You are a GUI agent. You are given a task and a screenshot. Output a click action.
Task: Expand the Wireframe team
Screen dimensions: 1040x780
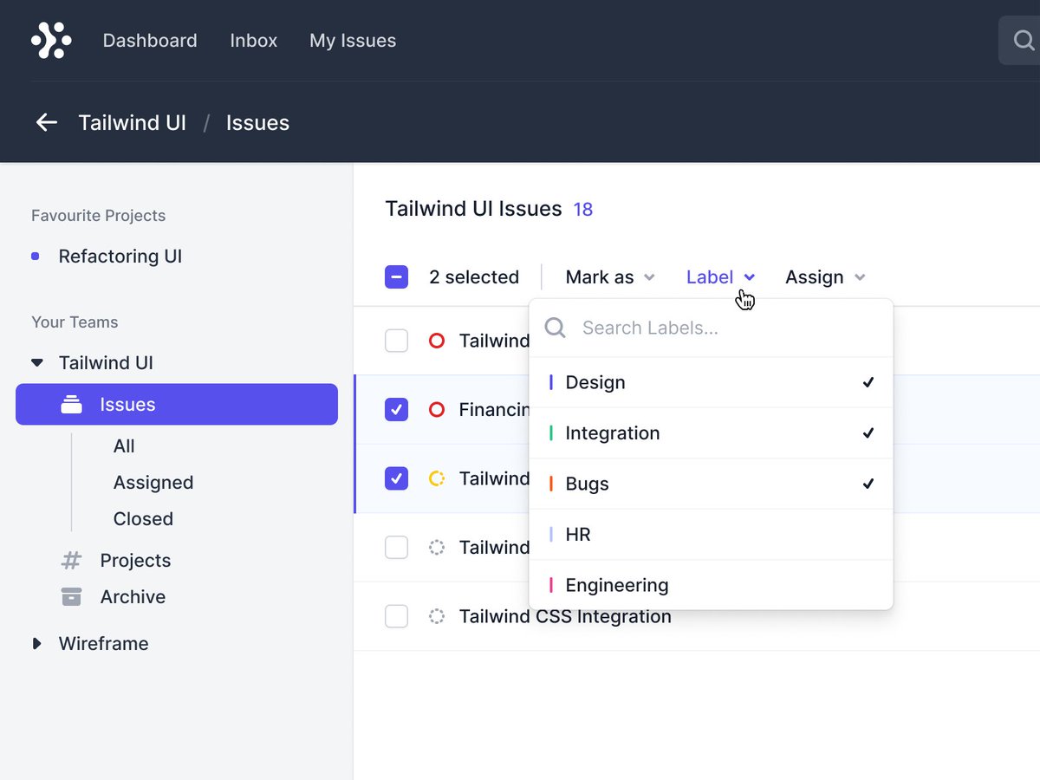click(36, 643)
